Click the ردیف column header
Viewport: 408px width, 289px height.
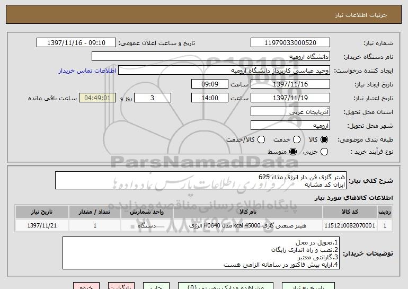click(x=385, y=212)
